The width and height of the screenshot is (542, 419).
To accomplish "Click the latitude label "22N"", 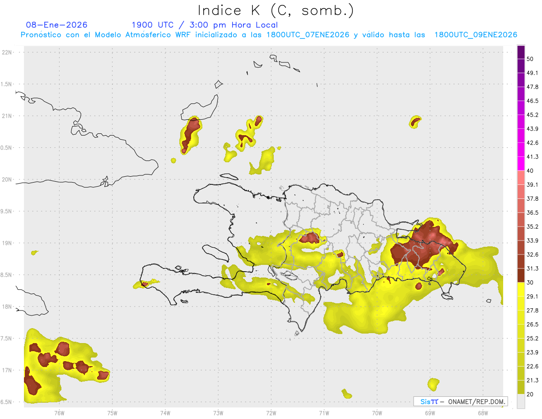I will (x=7, y=52).
